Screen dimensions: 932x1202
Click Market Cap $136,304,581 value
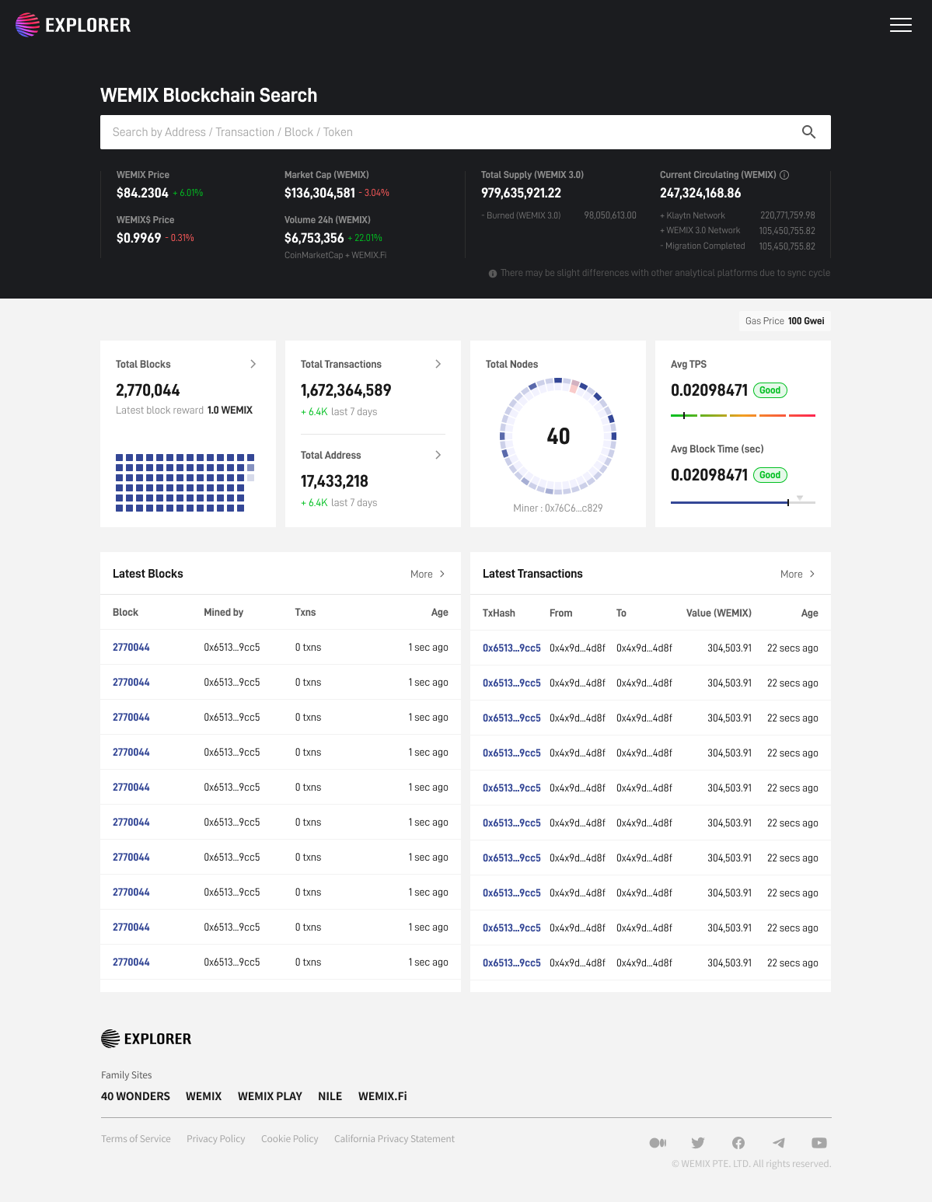pyautogui.click(x=319, y=193)
